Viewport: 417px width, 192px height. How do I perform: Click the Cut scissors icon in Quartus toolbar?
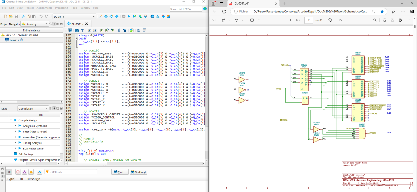[x=23, y=16]
